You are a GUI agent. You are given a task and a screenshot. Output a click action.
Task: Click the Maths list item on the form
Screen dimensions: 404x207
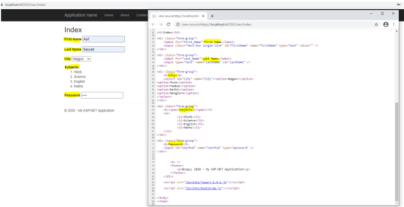click(x=78, y=86)
